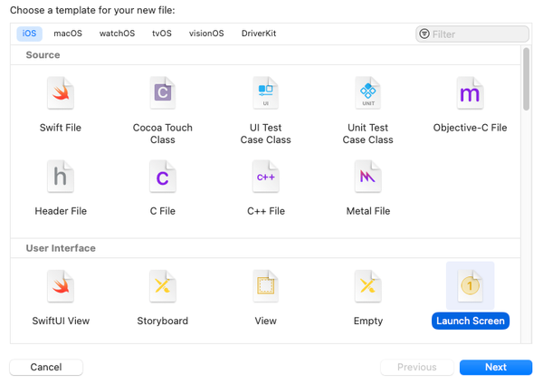The image size is (543, 384).
Task: Choose the Objective-C File template
Action: tap(470, 94)
